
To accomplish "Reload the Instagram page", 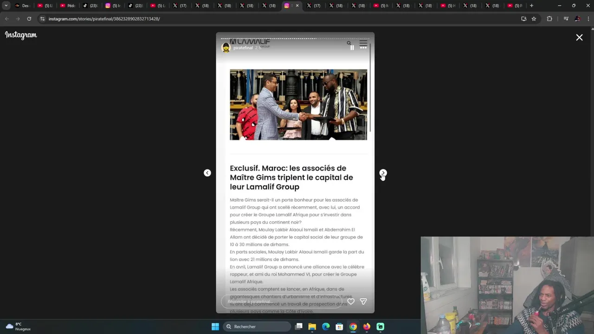I will (29, 19).
